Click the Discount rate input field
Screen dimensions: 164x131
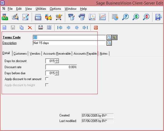(x=61, y=67)
